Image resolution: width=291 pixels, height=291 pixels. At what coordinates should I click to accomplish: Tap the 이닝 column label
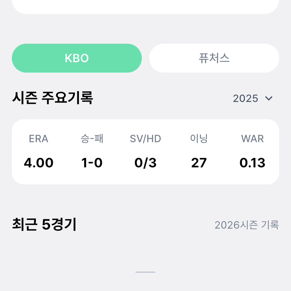pyautogui.click(x=199, y=139)
